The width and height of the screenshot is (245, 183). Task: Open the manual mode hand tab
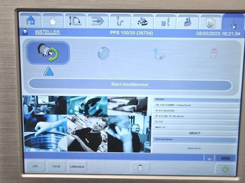click(x=53, y=21)
